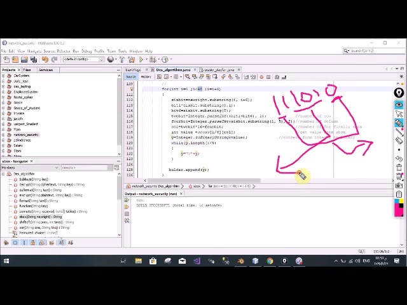Viewport: 407px width, 305px height.
Task: Click the New File toolbar icon
Action: (x=6, y=60)
